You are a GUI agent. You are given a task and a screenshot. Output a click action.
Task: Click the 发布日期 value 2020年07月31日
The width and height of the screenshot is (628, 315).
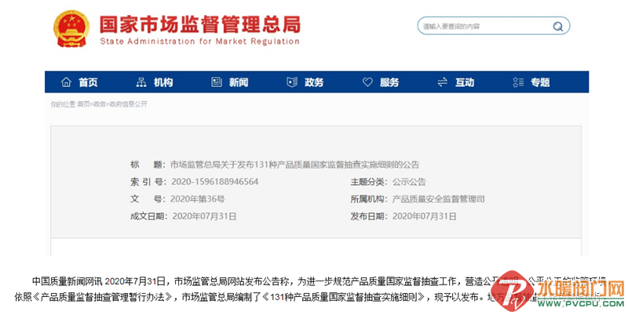point(424,216)
